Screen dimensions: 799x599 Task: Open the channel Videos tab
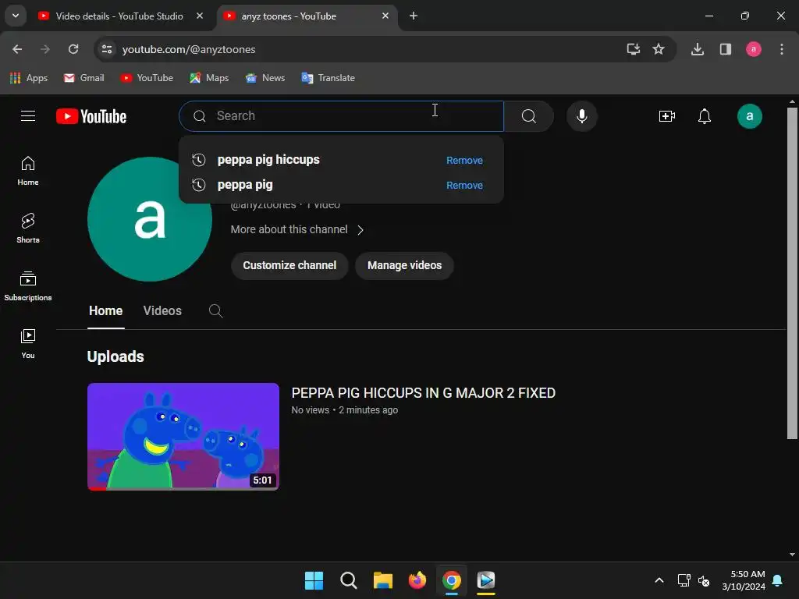coord(162,310)
